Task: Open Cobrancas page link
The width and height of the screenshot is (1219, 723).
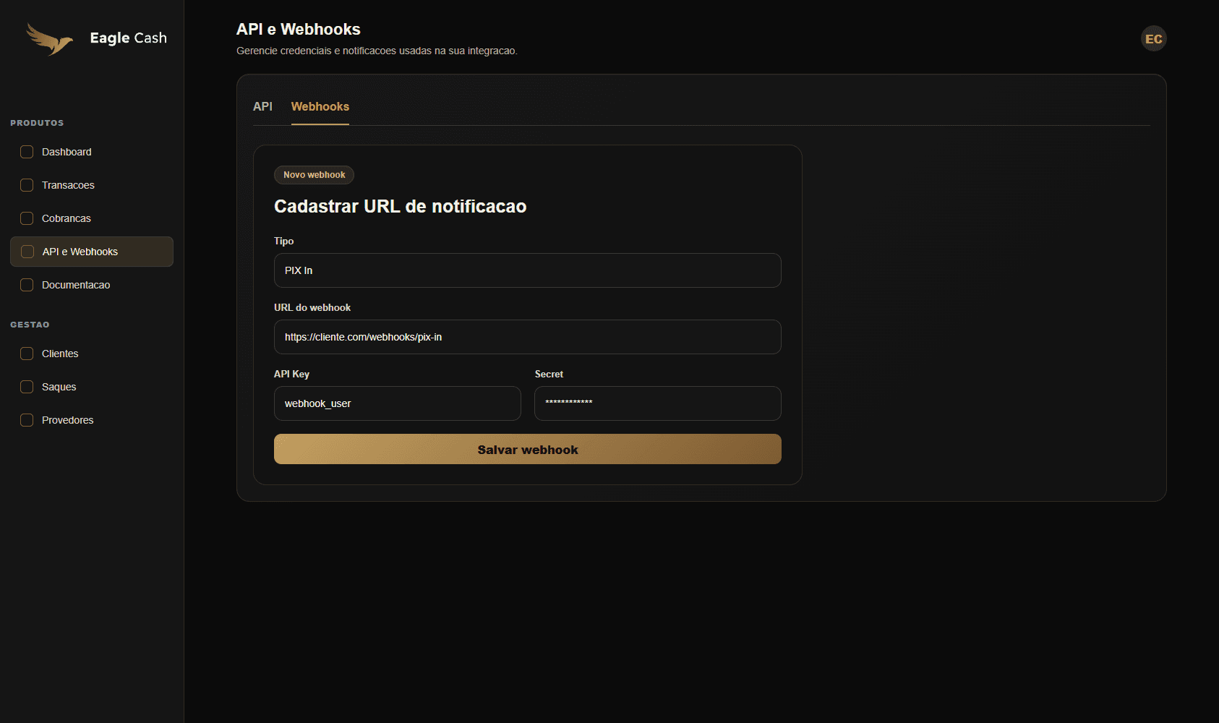Action: click(92, 218)
